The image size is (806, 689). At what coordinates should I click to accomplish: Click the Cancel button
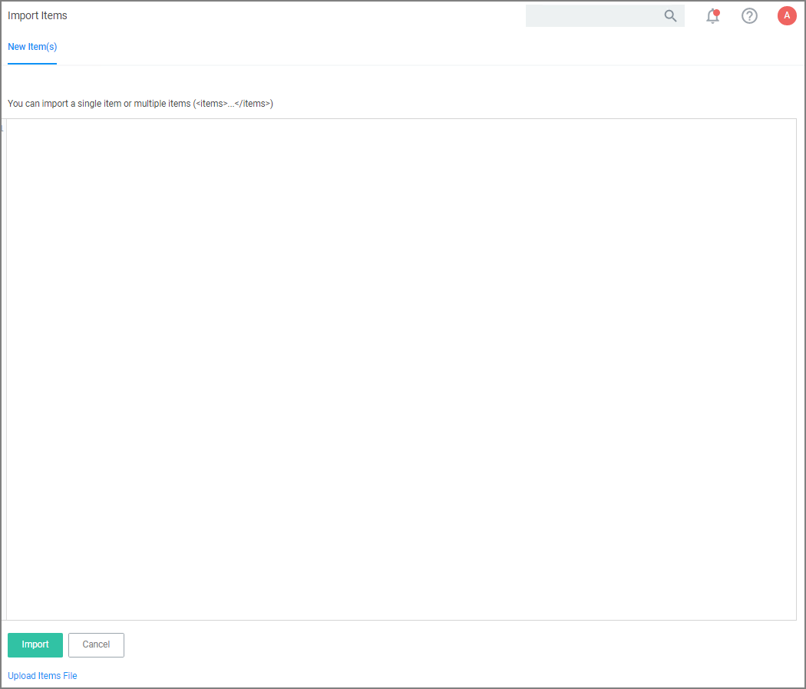pos(96,645)
